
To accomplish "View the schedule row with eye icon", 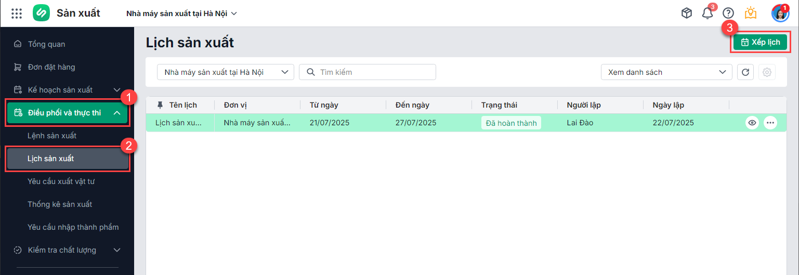I will click(752, 123).
